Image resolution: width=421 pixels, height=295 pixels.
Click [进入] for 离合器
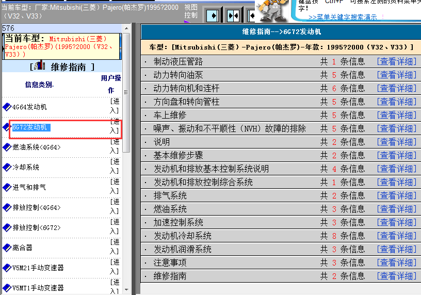(x=115, y=247)
